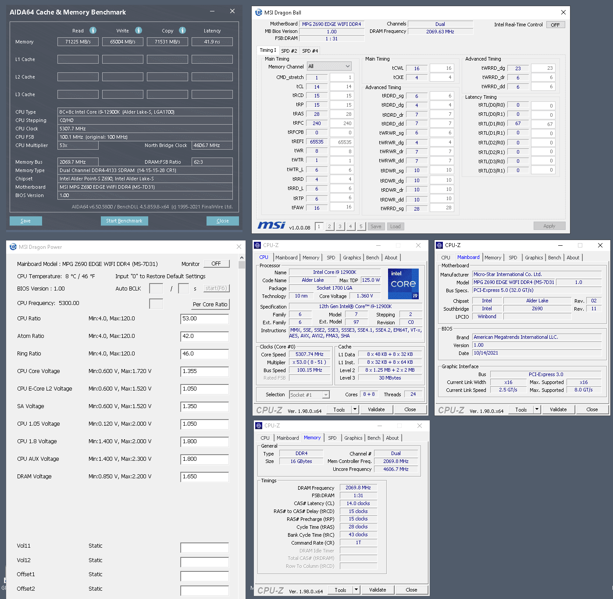The image size is (613, 599).
Task: Click the Memory Read value 71225 MB/s
Action: coord(78,42)
